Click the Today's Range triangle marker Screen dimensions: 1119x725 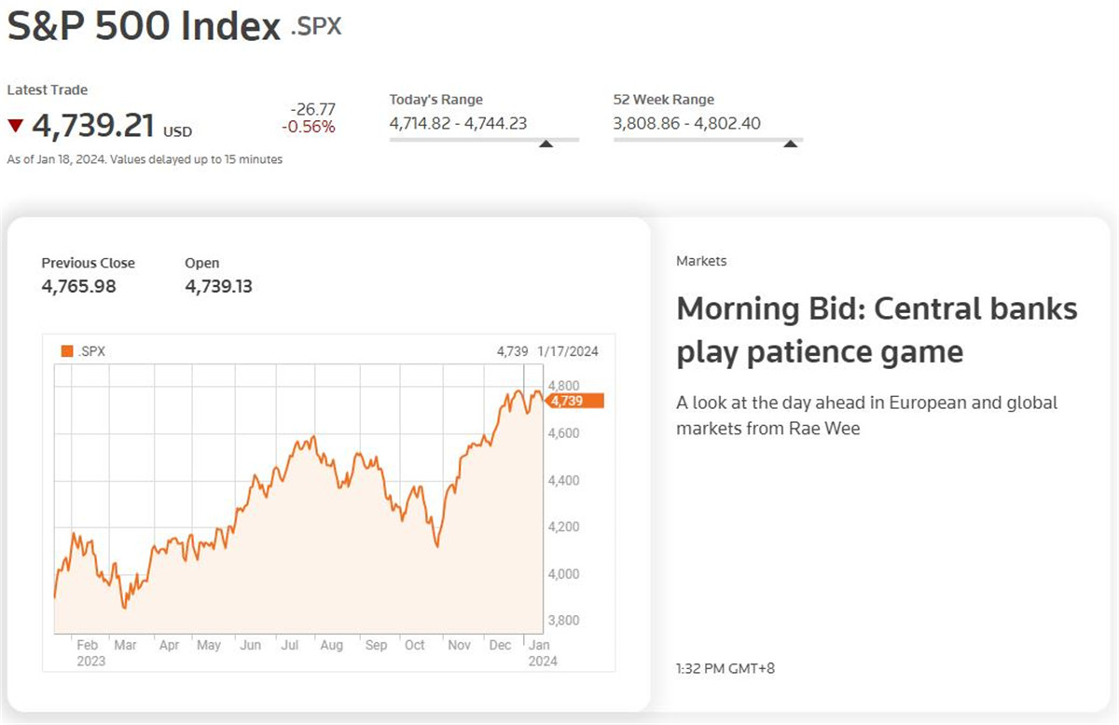pyautogui.click(x=546, y=144)
